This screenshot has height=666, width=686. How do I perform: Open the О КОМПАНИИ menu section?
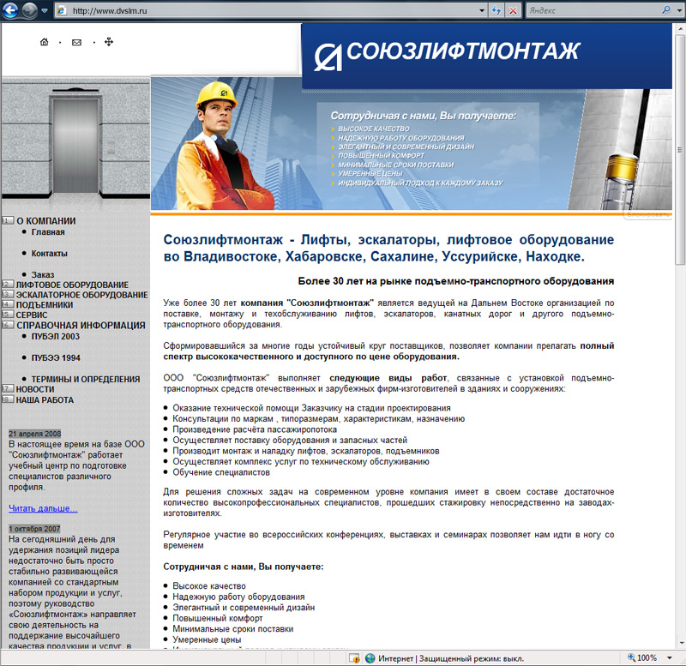[x=46, y=221]
